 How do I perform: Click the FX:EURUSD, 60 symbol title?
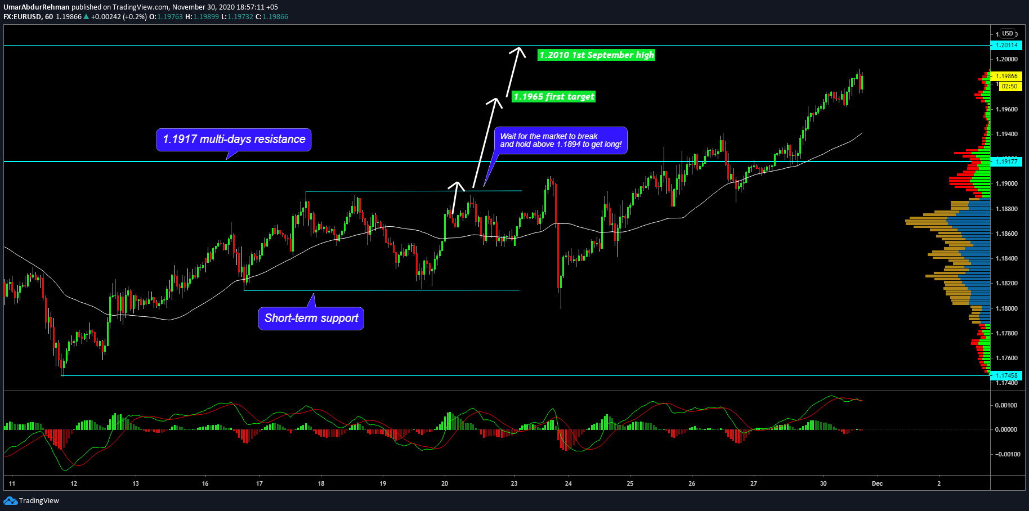[x=28, y=17]
